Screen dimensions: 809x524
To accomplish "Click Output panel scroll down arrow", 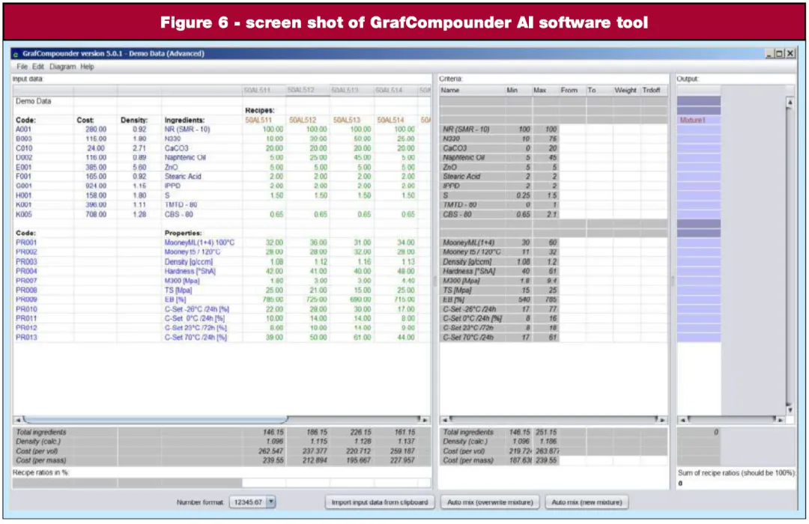I will coord(790,410).
